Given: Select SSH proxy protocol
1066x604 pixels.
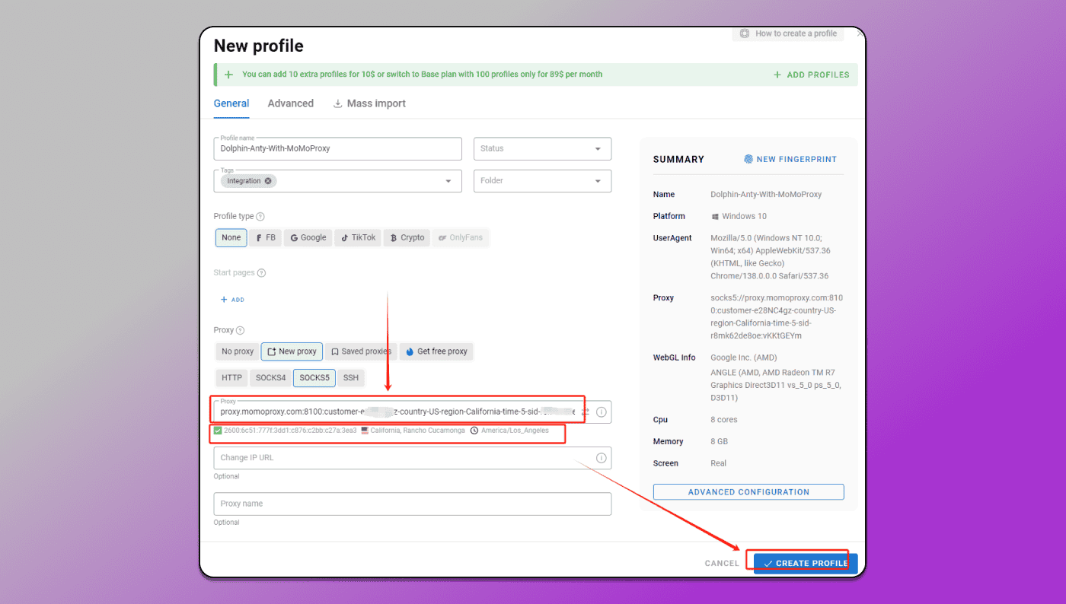Looking at the screenshot, I should [x=351, y=378].
